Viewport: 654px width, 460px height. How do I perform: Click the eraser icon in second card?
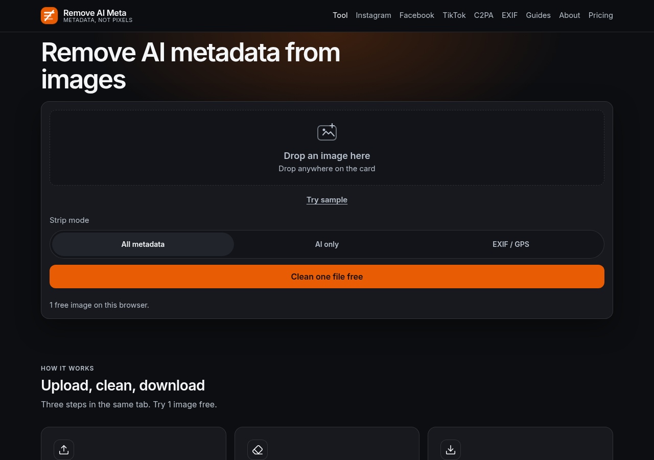pyautogui.click(x=258, y=449)
